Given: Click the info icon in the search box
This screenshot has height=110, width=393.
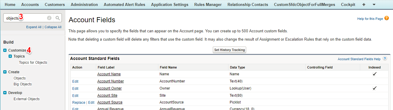Looking at the screenshot, I should coord(49,18).
